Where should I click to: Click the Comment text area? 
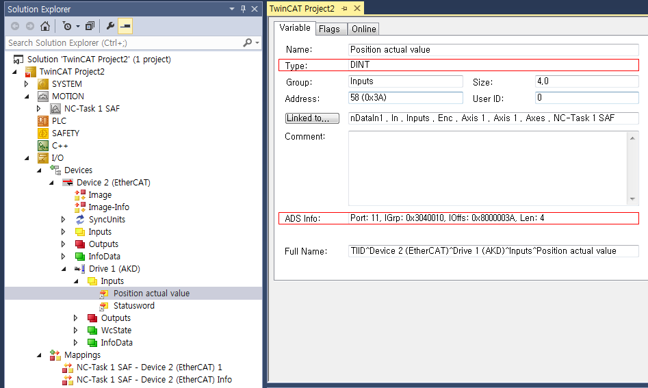[x=488, y=168]
